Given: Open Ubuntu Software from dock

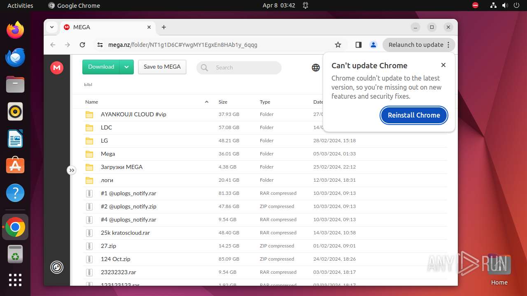Looking at the screenshot, I should click(x=15, y=166).
